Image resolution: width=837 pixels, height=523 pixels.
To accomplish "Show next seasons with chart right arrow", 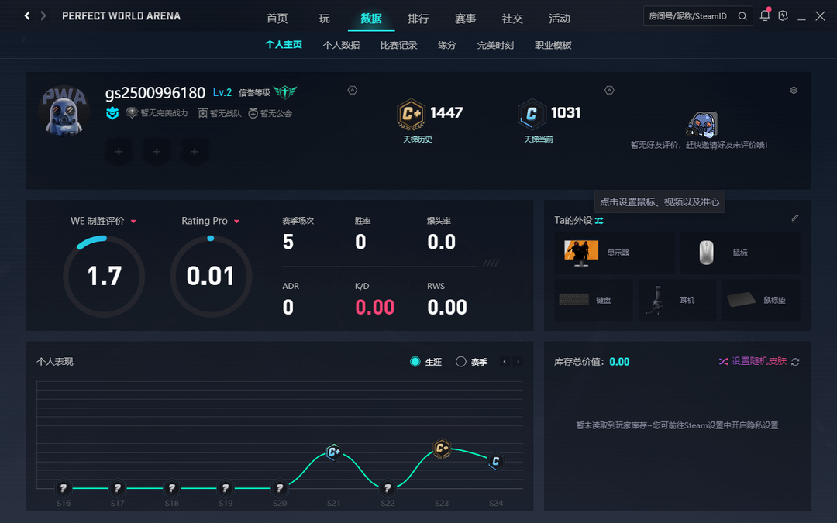I will (x=518, y=362).
